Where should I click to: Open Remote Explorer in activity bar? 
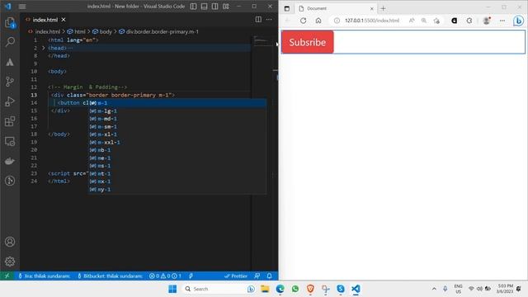click(10, 141)
